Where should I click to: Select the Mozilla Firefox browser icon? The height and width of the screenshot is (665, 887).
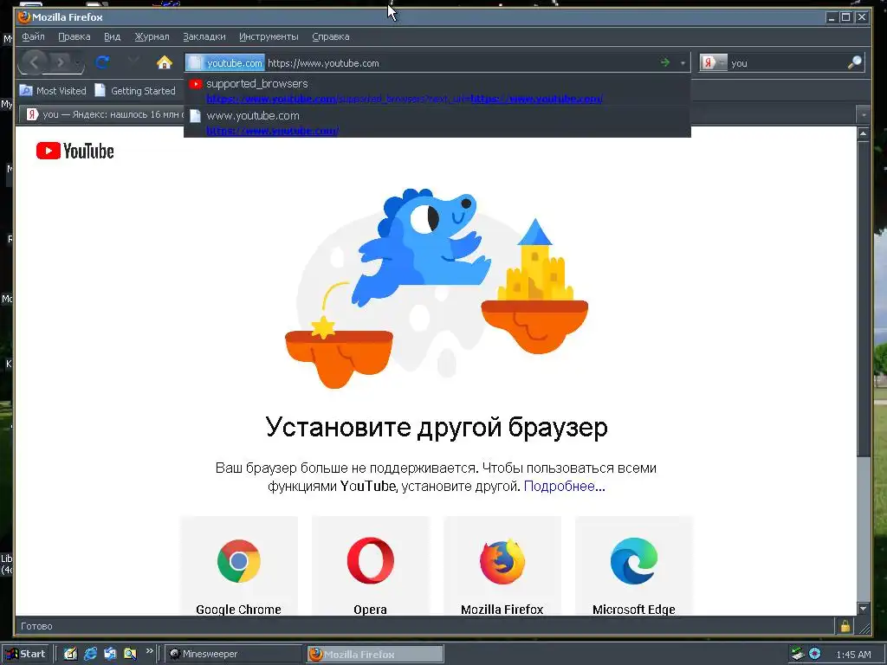(502, 560)
